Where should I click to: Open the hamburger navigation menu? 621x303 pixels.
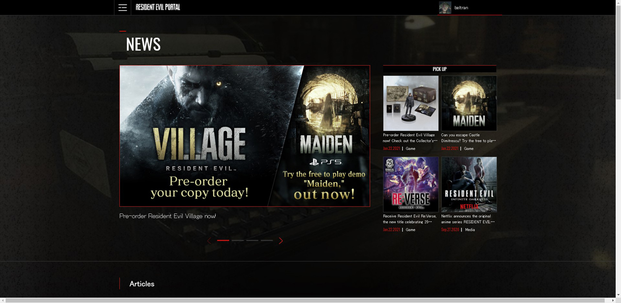pyautogui.click(x=123, y=7)
